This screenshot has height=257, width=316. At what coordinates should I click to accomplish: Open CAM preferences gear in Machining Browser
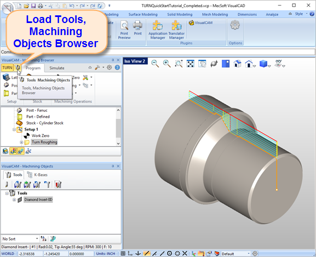tap(110, 67)
